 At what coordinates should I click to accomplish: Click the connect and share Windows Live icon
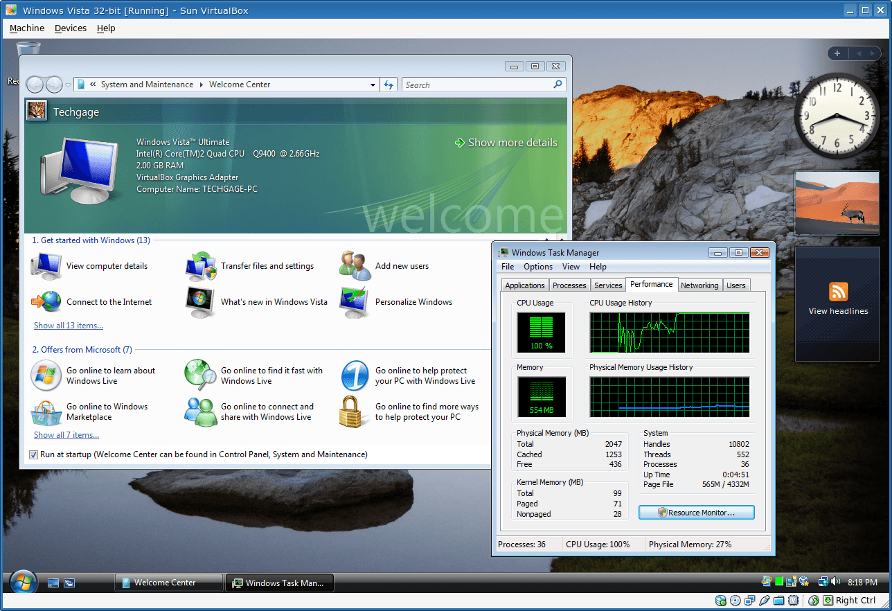coord(202,411)
